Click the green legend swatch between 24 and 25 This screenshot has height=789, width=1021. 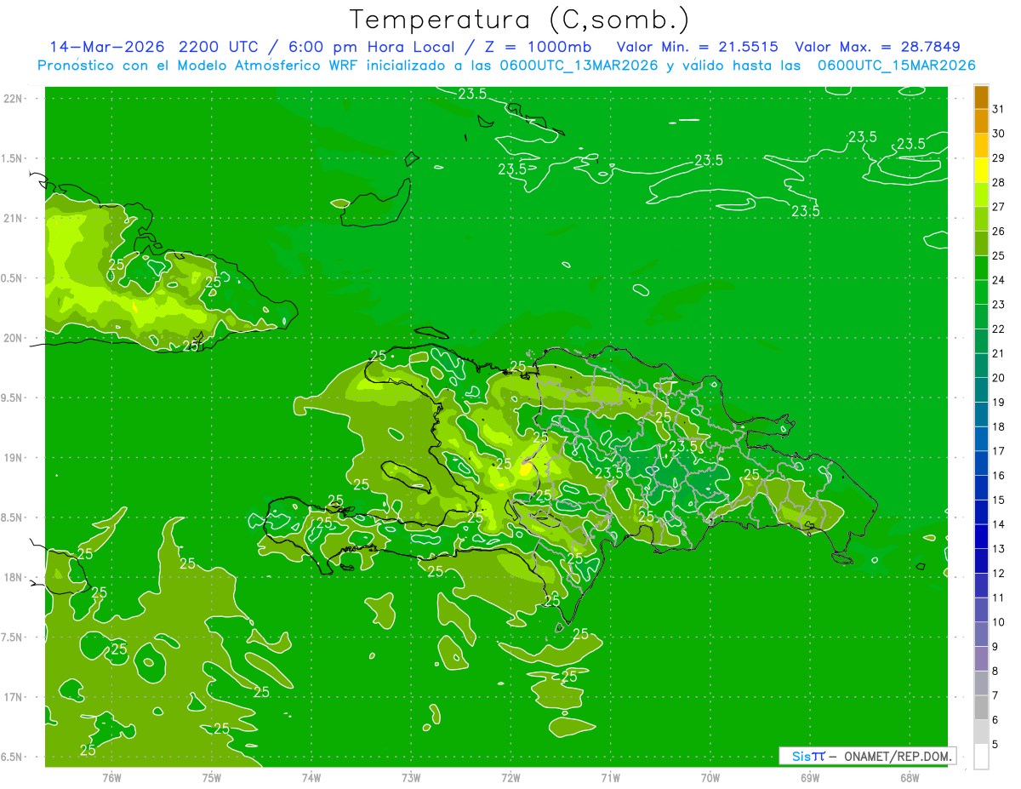click(x=981, y=268)
